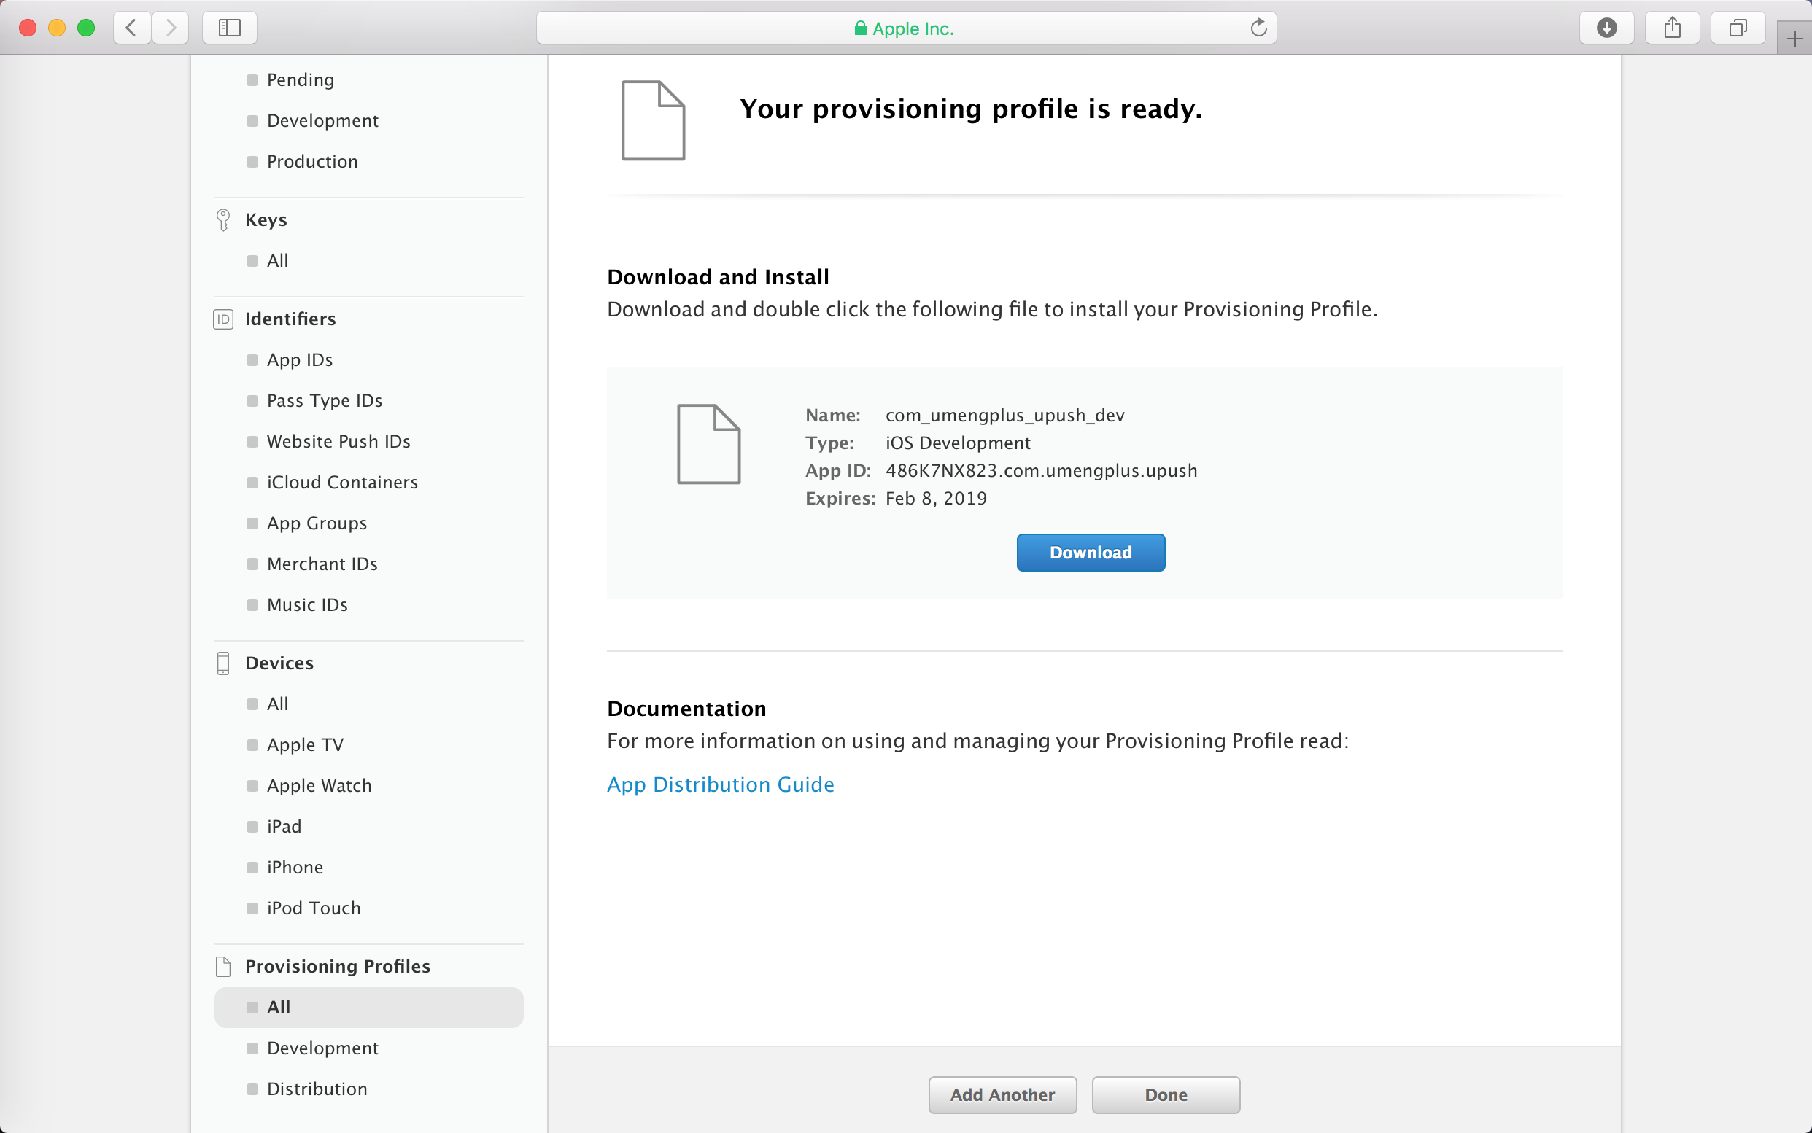1812x1133 pixels.
Task: Click the App ID value 486K7NX823.com.umengplus.upush
Action: coord(1040,470)
